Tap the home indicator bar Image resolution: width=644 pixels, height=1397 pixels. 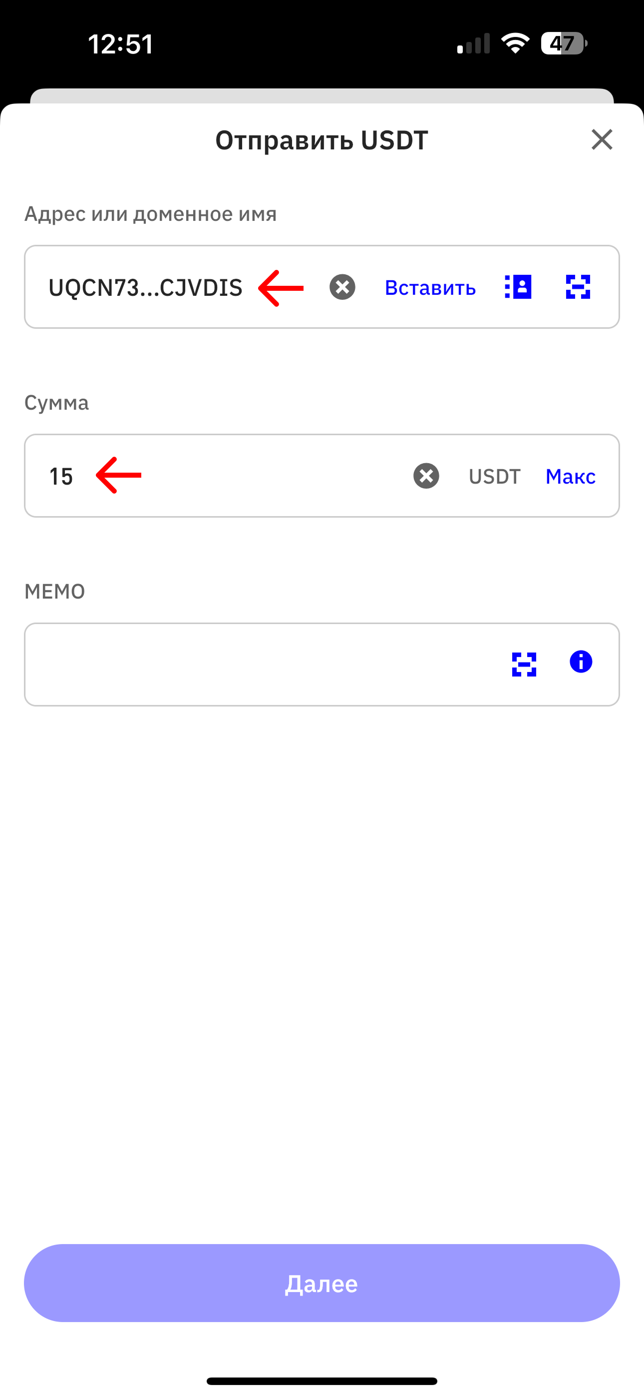tap(322, 1381)
